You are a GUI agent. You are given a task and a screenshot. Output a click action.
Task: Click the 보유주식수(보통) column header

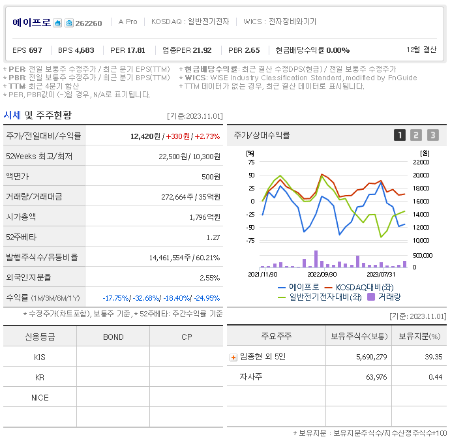point(359,336)
